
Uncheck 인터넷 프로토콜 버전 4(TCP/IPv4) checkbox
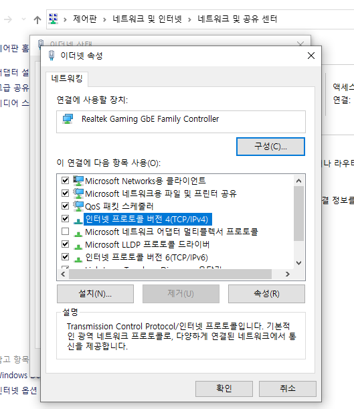pyautogui.click(x=65, y=218)
